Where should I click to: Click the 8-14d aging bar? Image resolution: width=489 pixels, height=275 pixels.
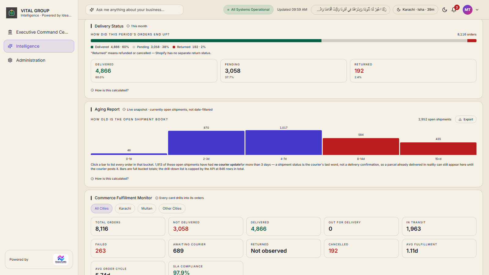pyautogui.click(x=361, y=146)
